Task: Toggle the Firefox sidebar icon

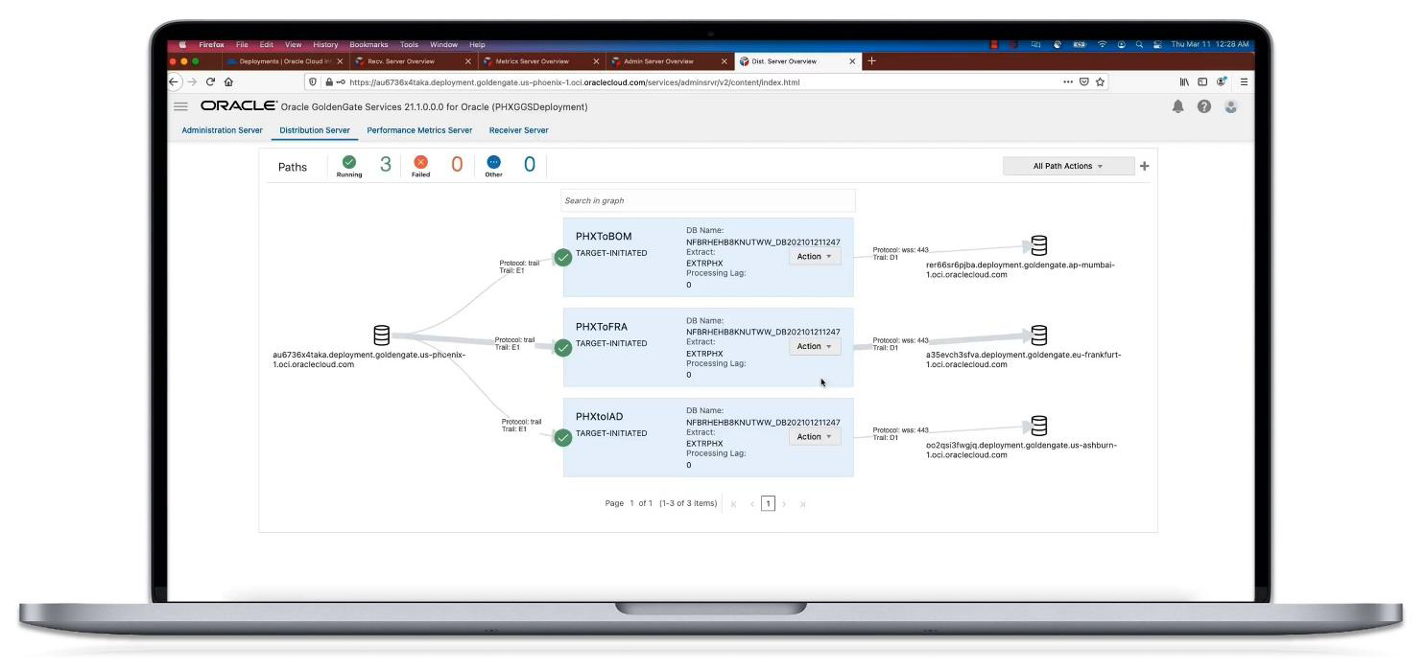Action: pyautogui.click(x=1202, y=82)
